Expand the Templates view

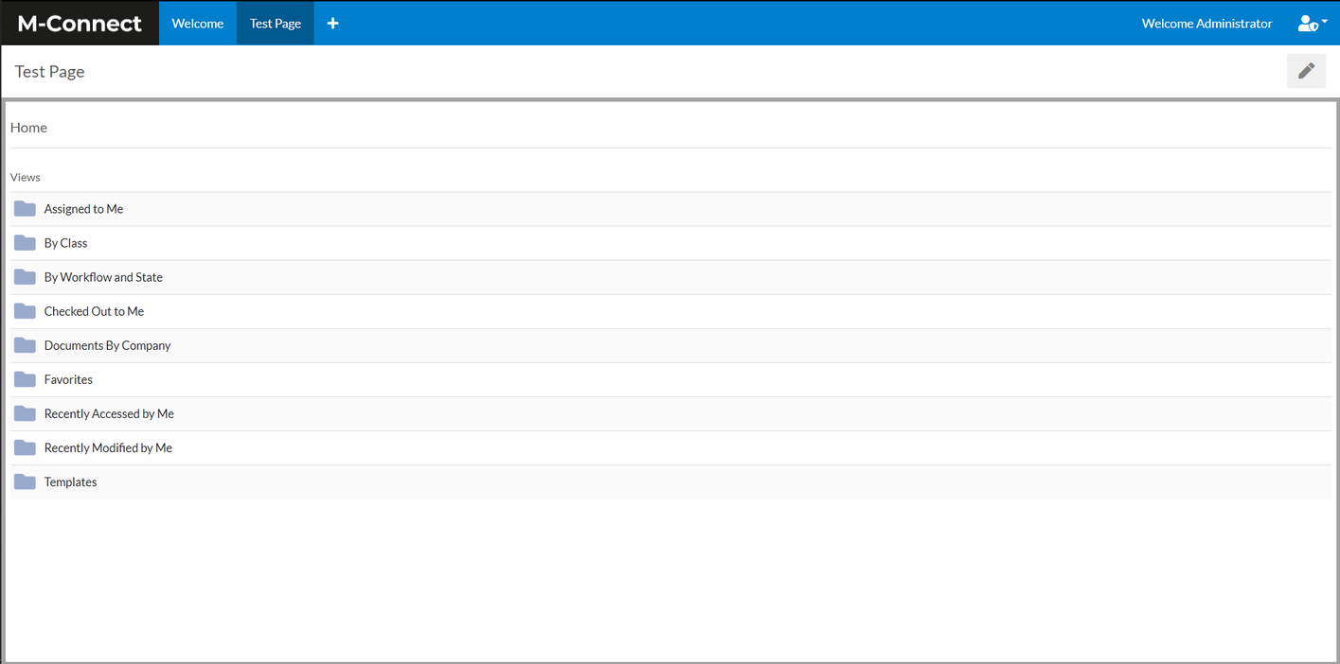click(70, 481)
